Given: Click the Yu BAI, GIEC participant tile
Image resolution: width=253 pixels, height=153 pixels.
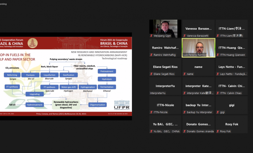Looking at the screenshot, I should point(165,124).
